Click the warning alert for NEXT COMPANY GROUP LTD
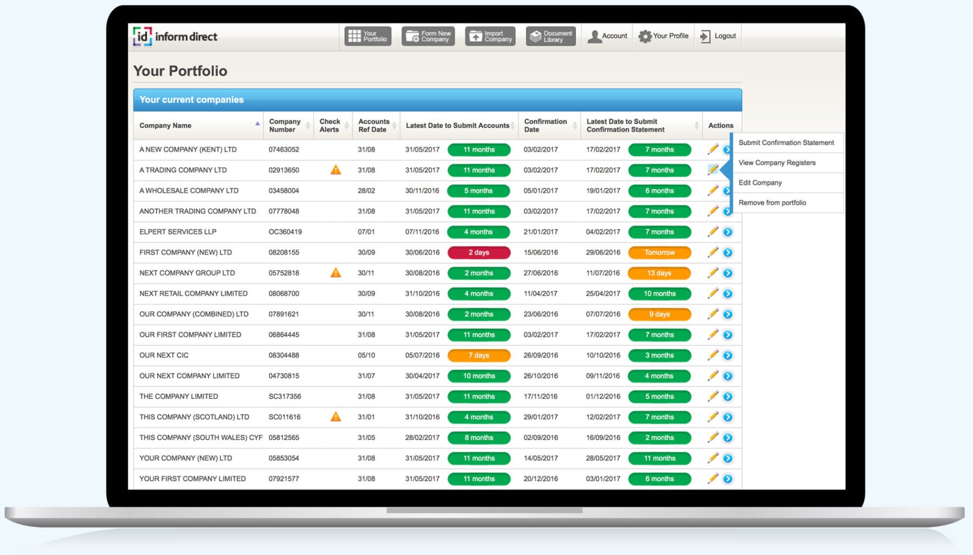Viewport: 973px width, 555px height. 336,273
